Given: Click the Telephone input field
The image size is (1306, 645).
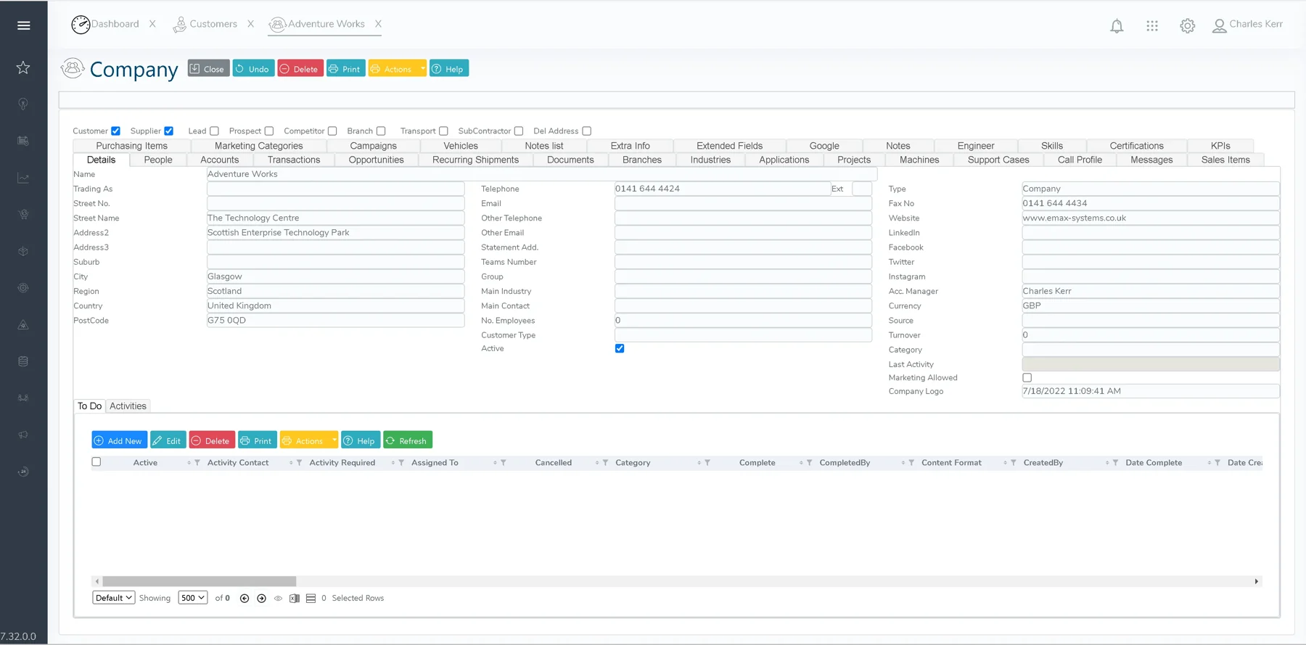Looking at the screenshot, I should click(723, 189).
